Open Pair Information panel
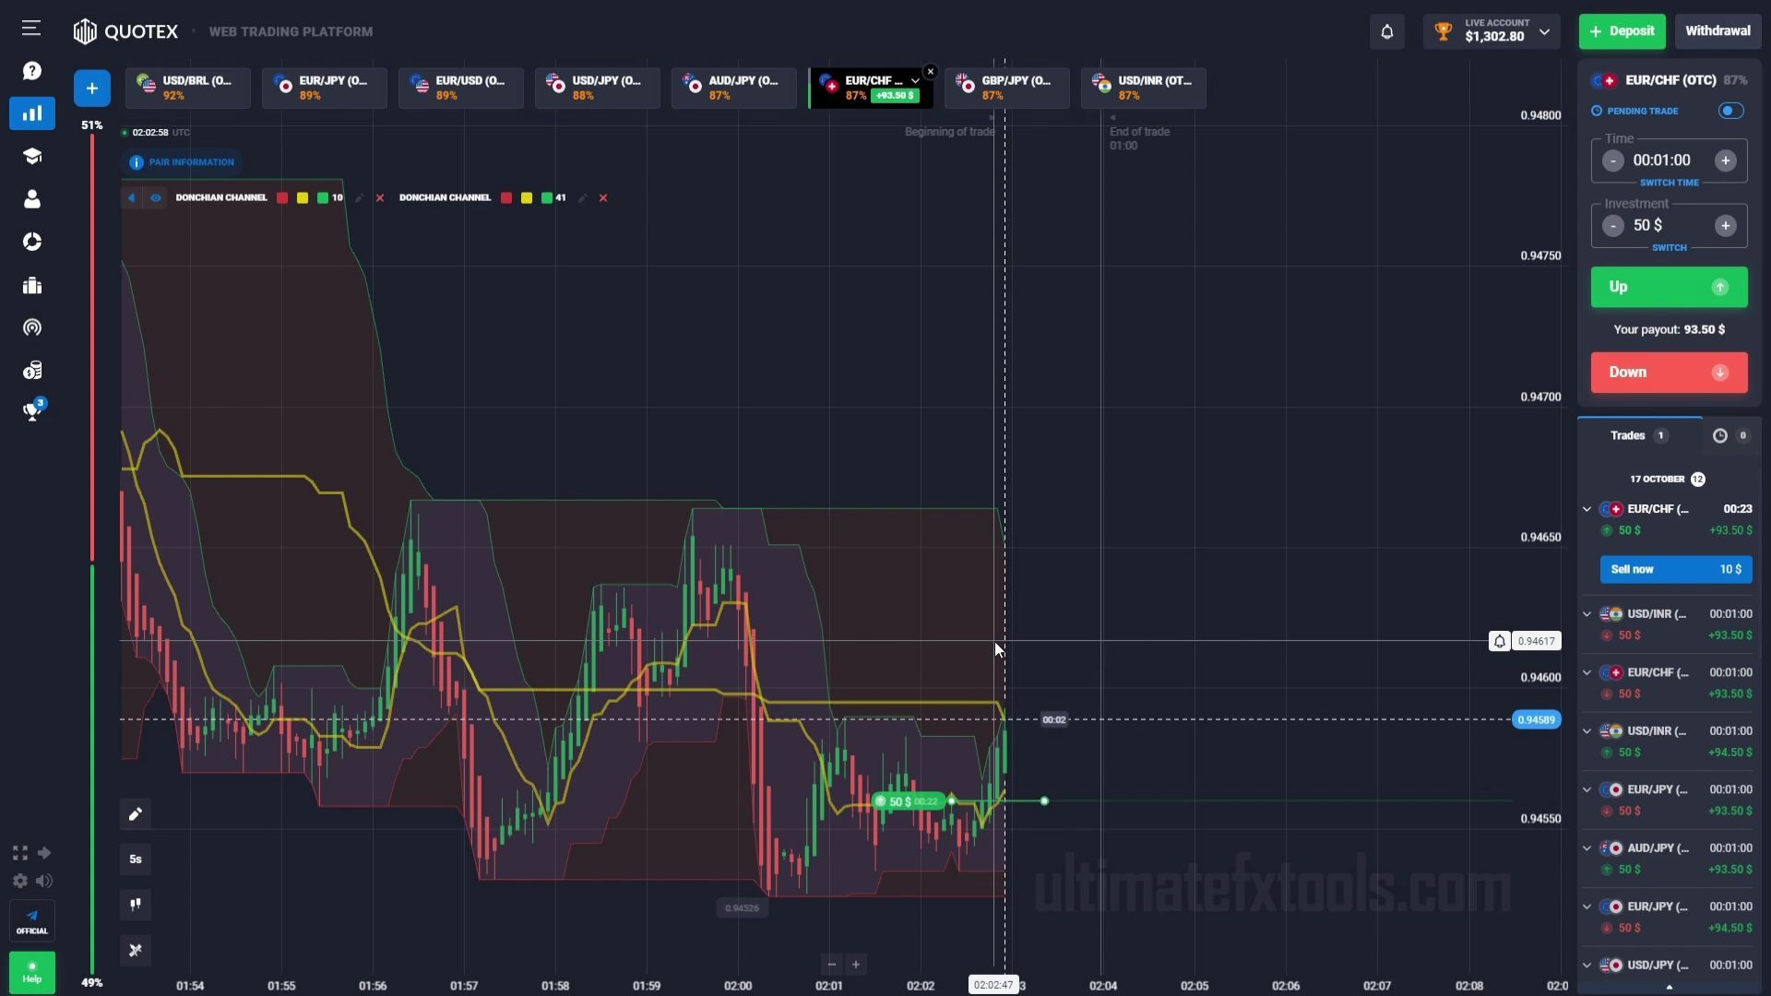 (183, 162)
